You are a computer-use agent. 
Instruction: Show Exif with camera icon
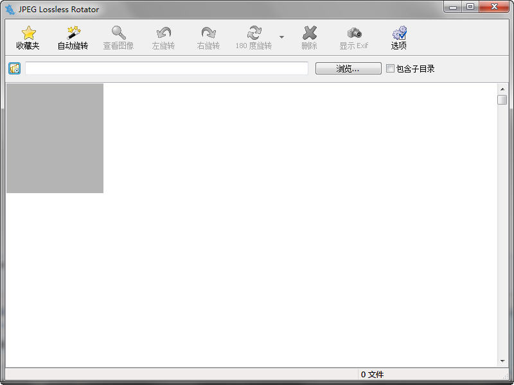point(354,33)
